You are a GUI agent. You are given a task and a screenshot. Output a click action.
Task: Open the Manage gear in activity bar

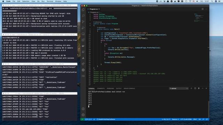point(83,115)
